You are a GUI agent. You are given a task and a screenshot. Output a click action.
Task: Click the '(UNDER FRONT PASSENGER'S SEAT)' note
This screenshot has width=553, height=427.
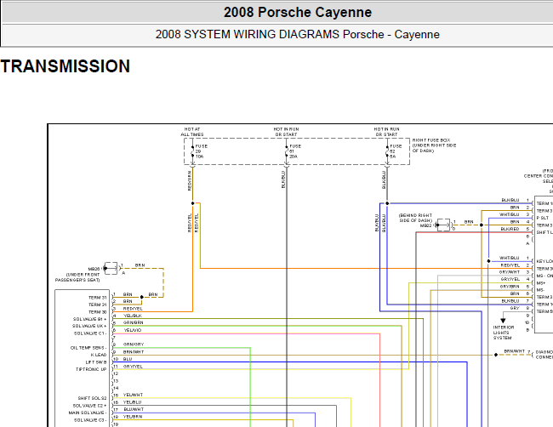tap(77, 277)
